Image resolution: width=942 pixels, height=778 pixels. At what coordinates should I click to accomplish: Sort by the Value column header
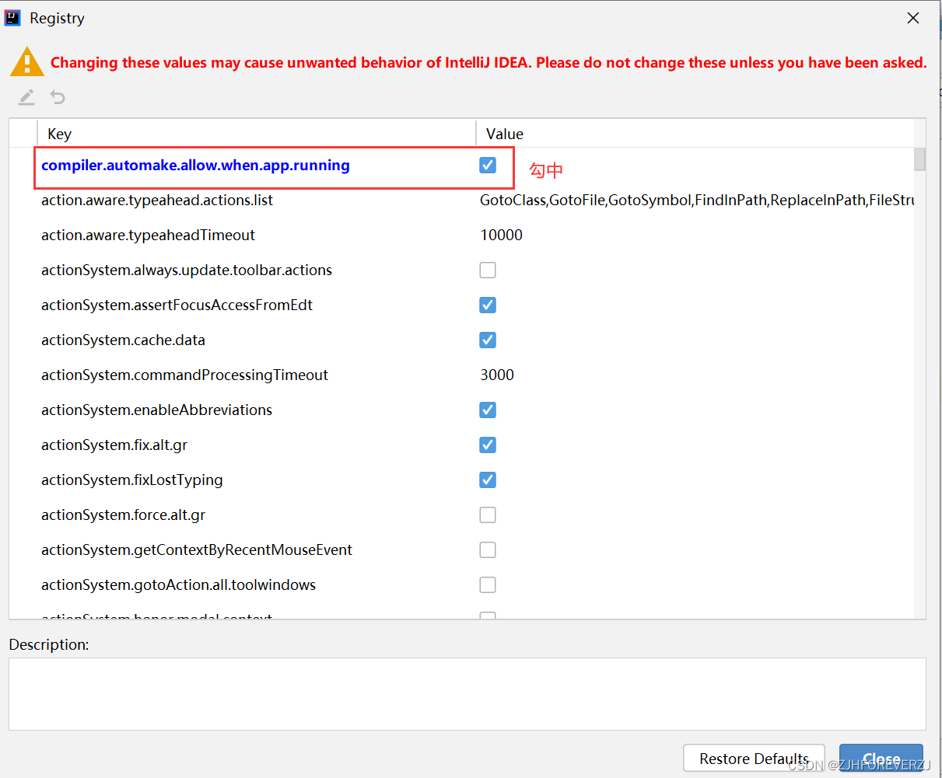pos(695,134)
